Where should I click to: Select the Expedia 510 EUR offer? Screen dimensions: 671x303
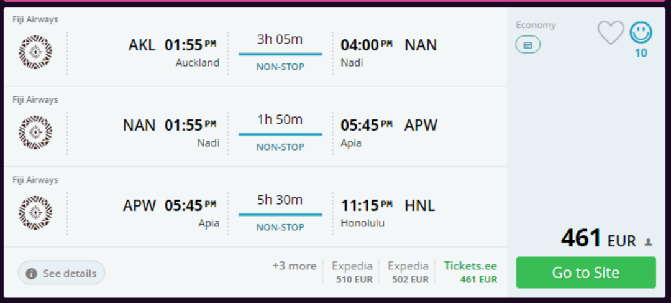click(352, 273)
